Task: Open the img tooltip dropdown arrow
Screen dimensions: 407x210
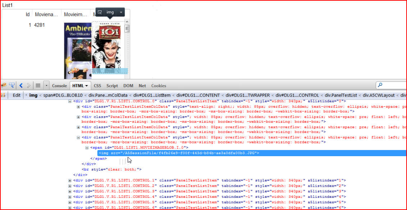Action: pyautogui.click(x=121, y=12)
